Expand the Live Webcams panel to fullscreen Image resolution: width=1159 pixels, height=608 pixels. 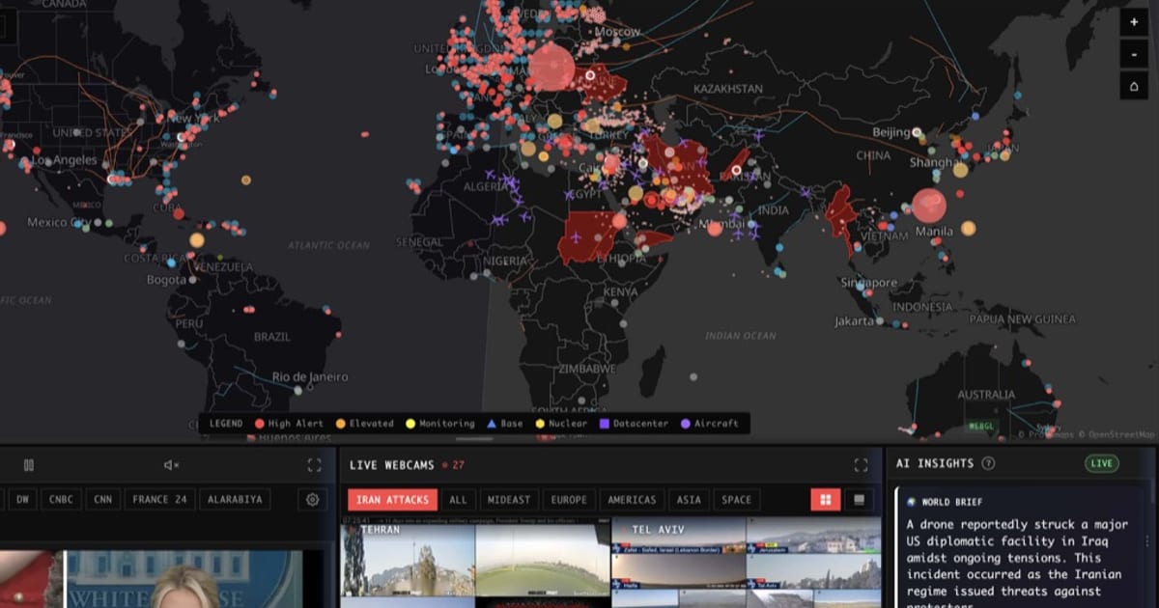tap(861, 465)
